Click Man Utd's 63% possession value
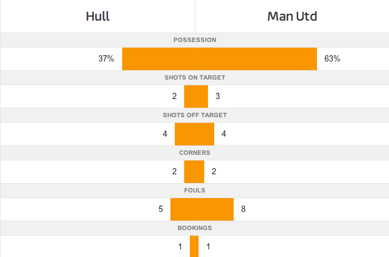 tap(332, 59)
